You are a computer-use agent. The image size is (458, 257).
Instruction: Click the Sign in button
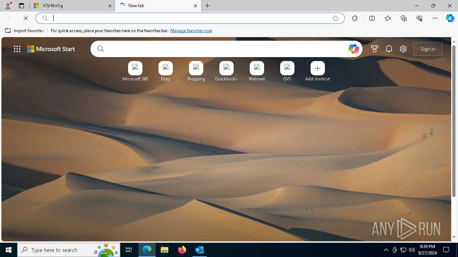coord(428,49)
